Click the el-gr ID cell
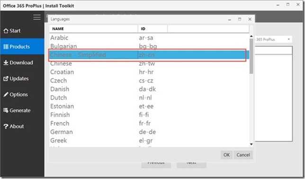 (146, 141)
